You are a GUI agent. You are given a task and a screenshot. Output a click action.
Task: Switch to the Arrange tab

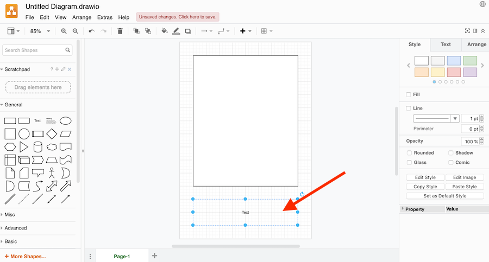pyautogui.click(x=477, y=44)
